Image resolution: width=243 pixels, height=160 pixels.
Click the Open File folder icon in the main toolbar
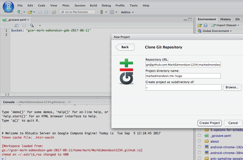30,12
